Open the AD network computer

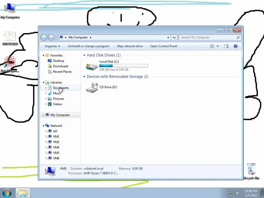click(55, 131)
